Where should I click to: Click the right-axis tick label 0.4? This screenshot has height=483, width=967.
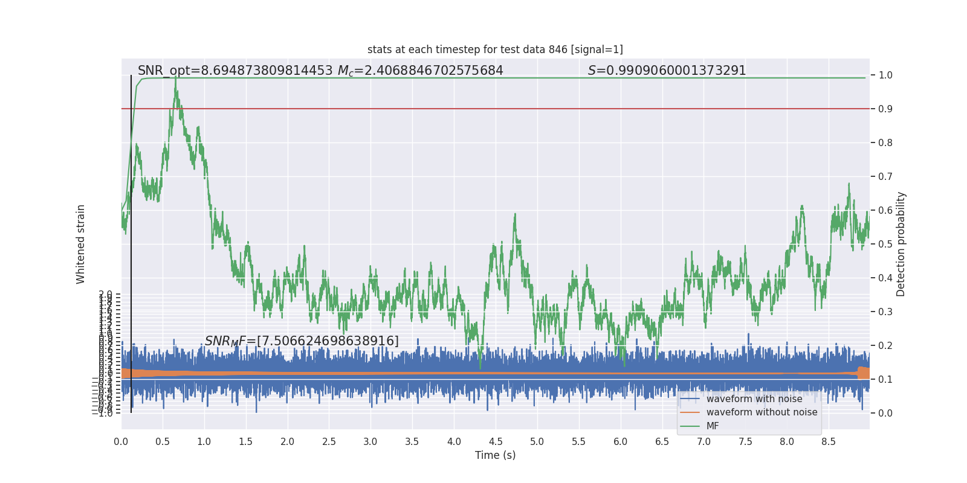(x=885, y=278)
